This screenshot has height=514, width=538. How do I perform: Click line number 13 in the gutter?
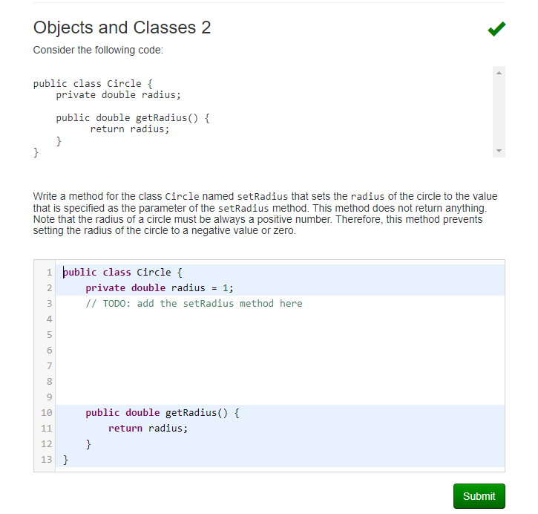(x=46, y=460)
